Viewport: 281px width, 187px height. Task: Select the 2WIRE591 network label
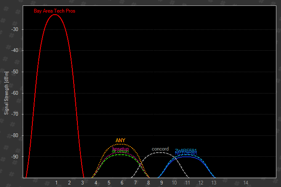(186, 151)
